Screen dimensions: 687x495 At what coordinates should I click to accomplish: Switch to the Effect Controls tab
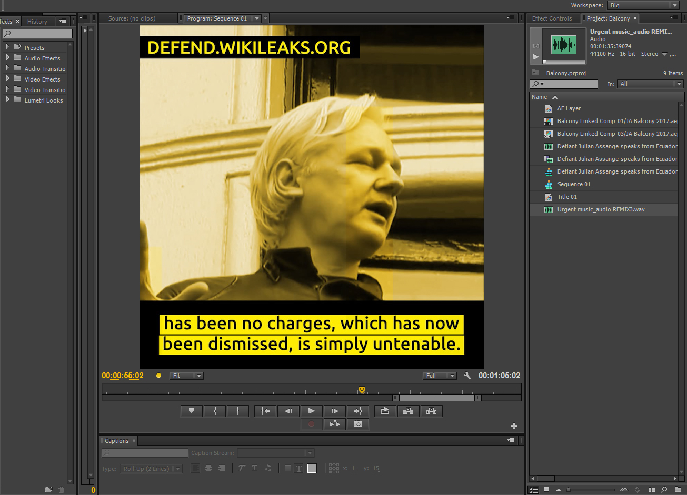pyautogui.click(x=552, y=18)
